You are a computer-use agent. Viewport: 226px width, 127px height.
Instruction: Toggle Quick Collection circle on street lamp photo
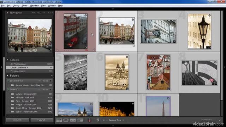pyautogui.click(x=209, y=15)
